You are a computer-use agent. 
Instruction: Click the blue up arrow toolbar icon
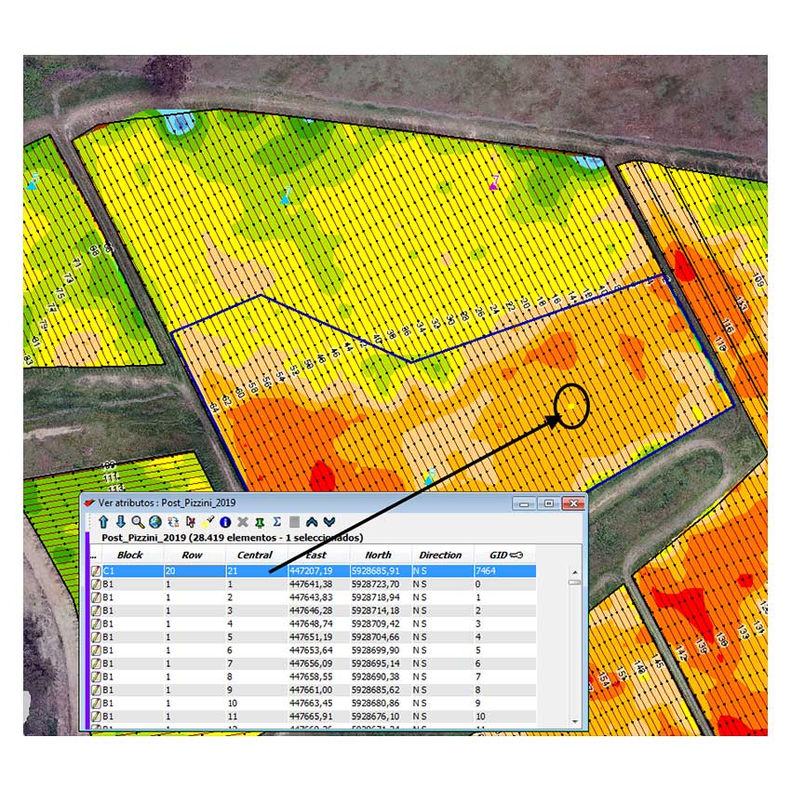[x=103, y=522]
